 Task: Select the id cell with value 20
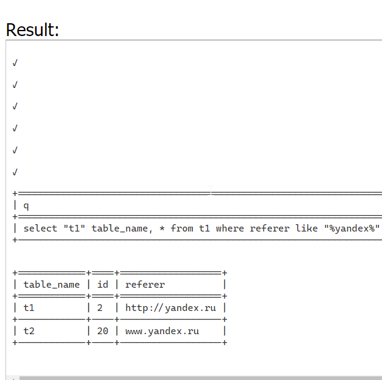pyautogui.click(x=103, y=331)
